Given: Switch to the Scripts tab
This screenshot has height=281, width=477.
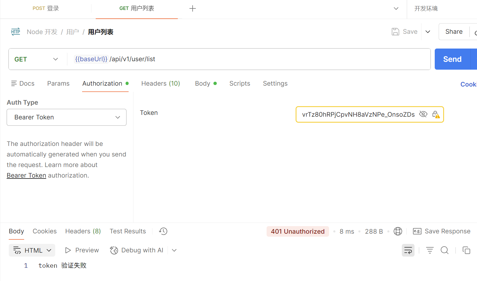Looking at the screenshot, I should click(x=240, y=84).
